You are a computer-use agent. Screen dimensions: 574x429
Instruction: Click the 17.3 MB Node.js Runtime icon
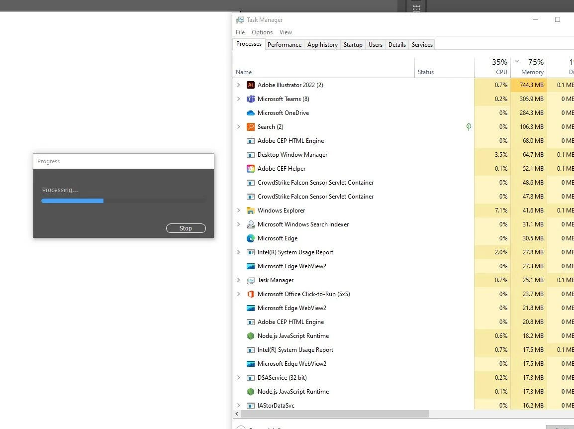point(250,391)
